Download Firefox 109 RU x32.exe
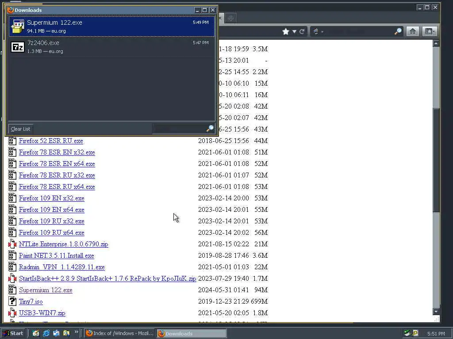This screenshot has height=339, width=453. coord(52,221)
